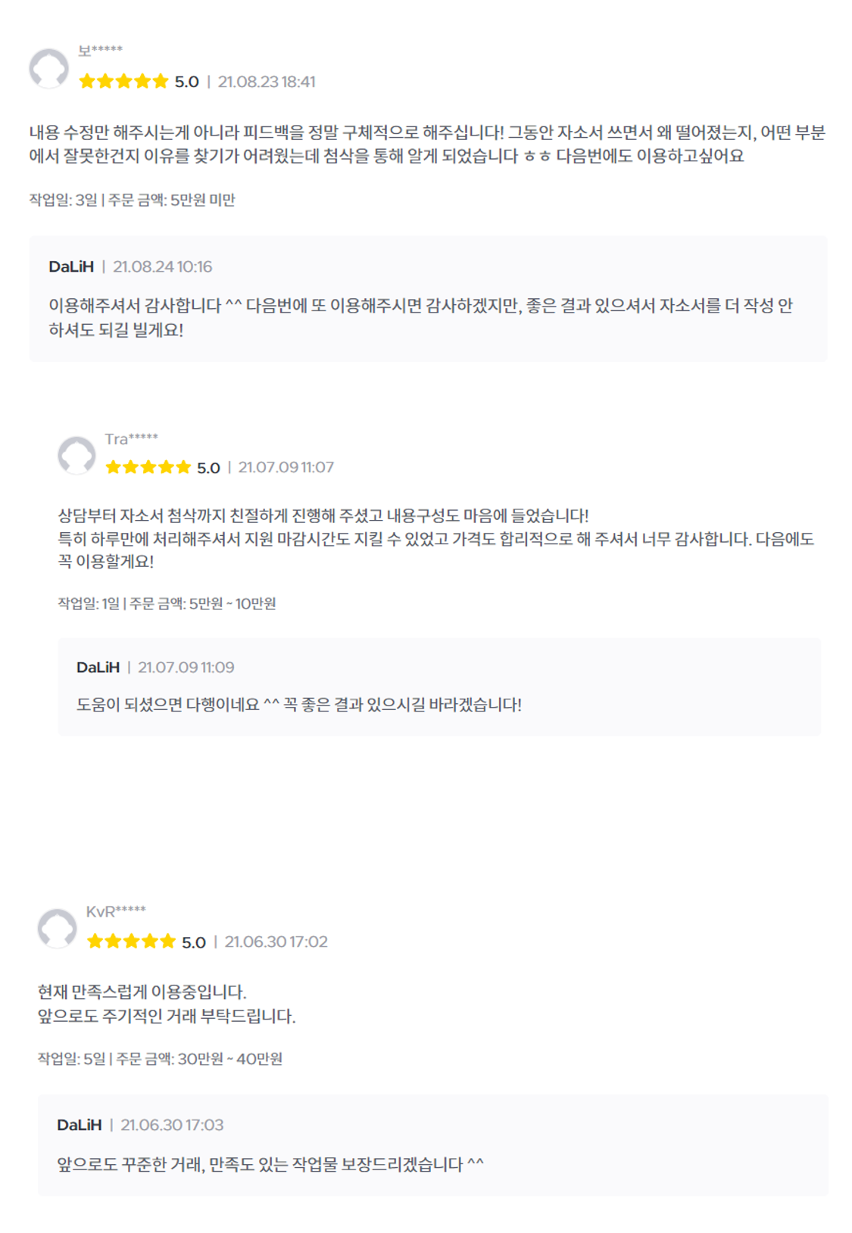This screenshot has height=1233, width=852.
Task: Click the five-star rating on Tra*****'s review
Action: (148, 468)
